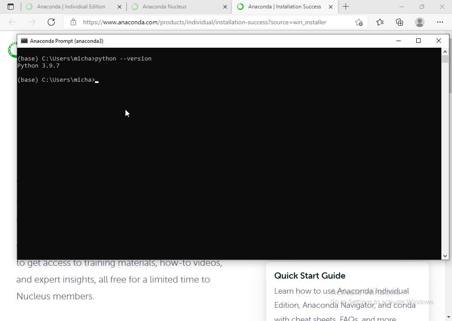The height and width of the screenshot is (321, 452).
Task: Restore down the Edge browser window
Action: pyautogui.click(x=422, y=7)
